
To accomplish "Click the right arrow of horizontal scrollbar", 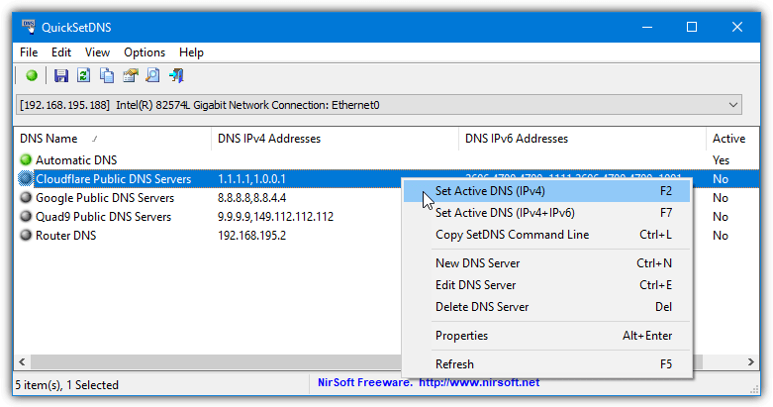I will pyautogui.click(x=751, y=361).
